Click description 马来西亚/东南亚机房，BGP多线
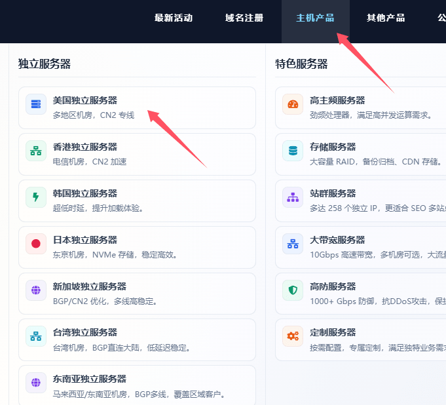The image size is (446, 405). point(109,394)
